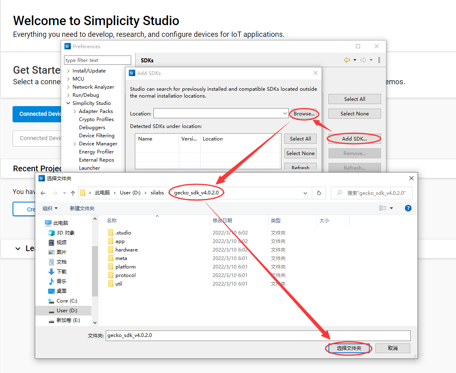Open 音乐 in navigation pane
456x373 pixels.
62,281
